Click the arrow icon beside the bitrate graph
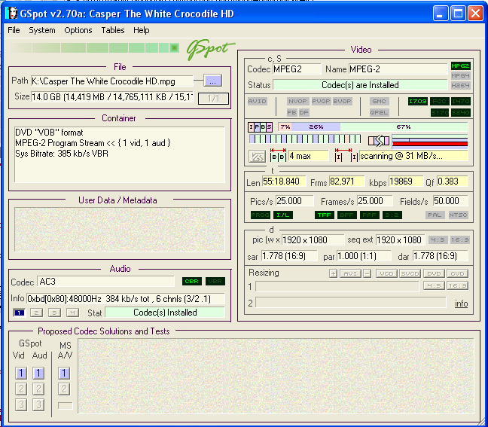The width and height of the screenshot is (488, 427). click(379, 141)
